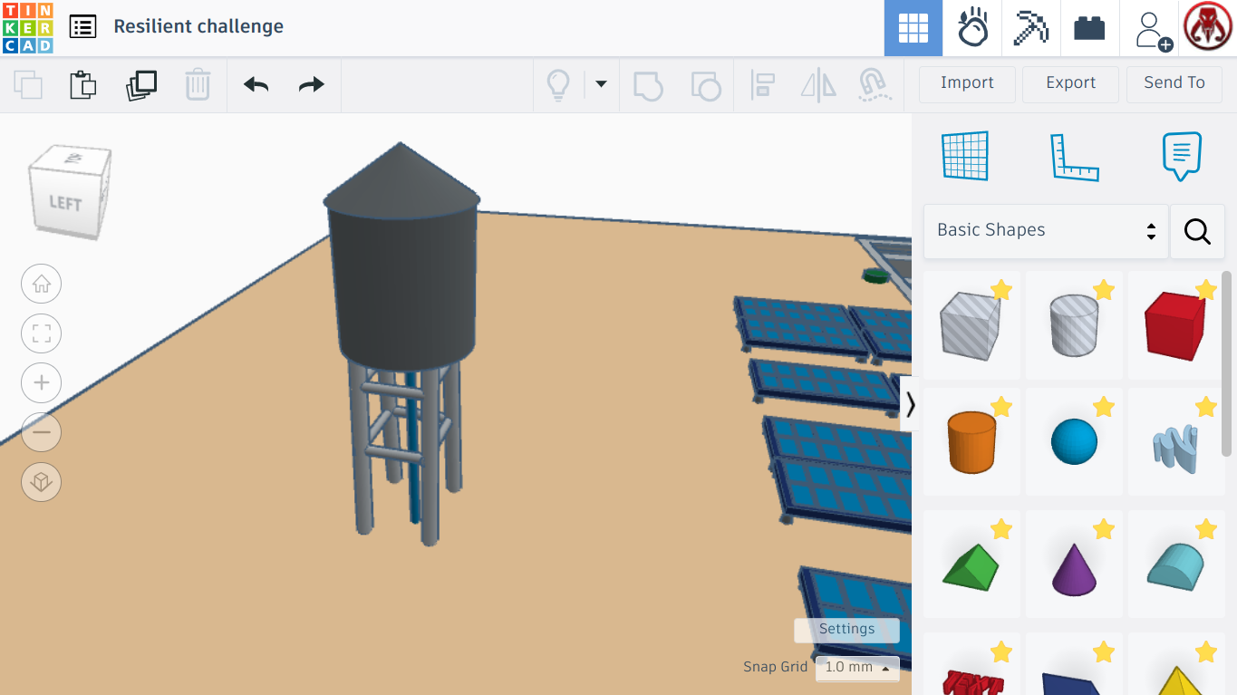Undo the last action
The image size is (1237, 695).
point(256,84)
